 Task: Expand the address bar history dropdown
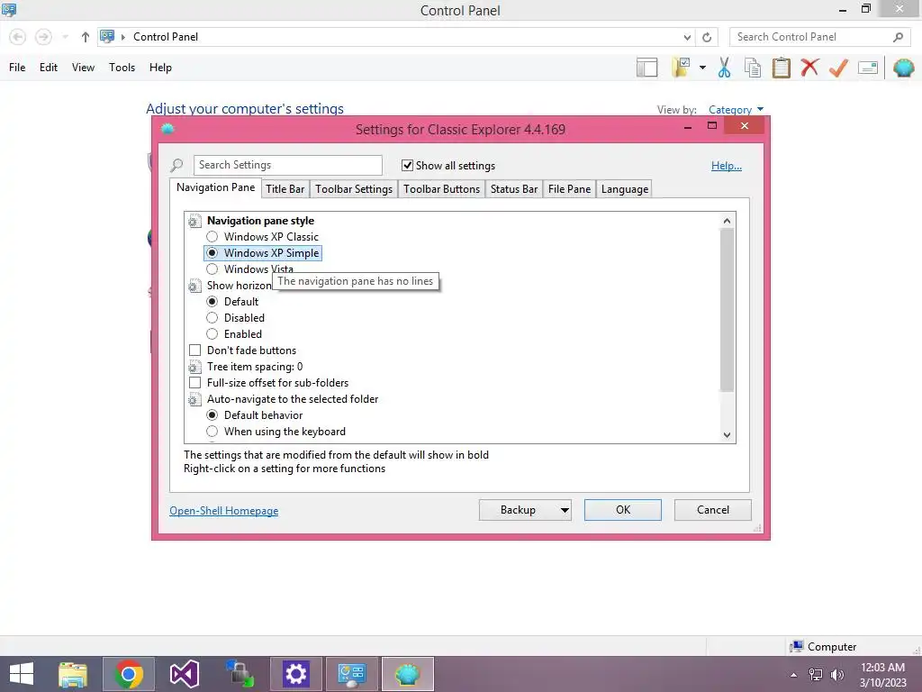pyautogui.click(x=687, y=37)
